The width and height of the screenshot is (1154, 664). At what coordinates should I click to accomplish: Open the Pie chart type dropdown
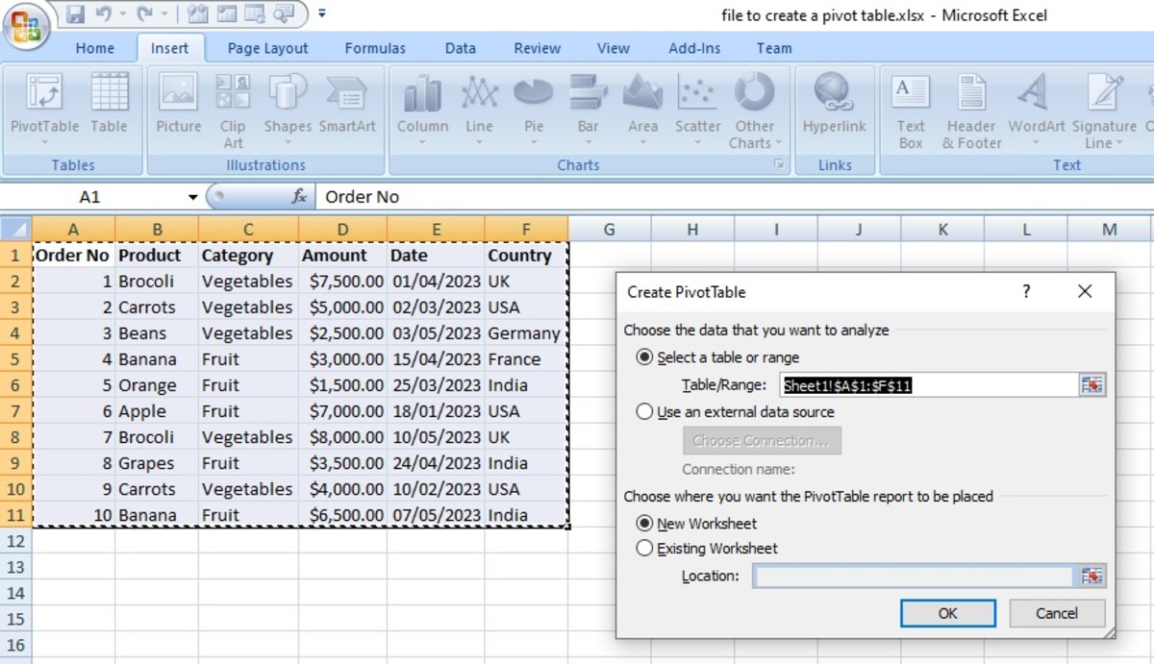coord(534,143)
